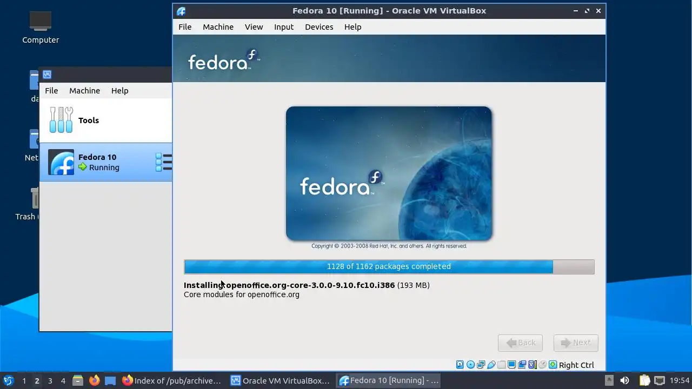The image size is (692, 389).
Task: Open the Help menu in Fedora VM window
Action: click(x=352, y=27)
